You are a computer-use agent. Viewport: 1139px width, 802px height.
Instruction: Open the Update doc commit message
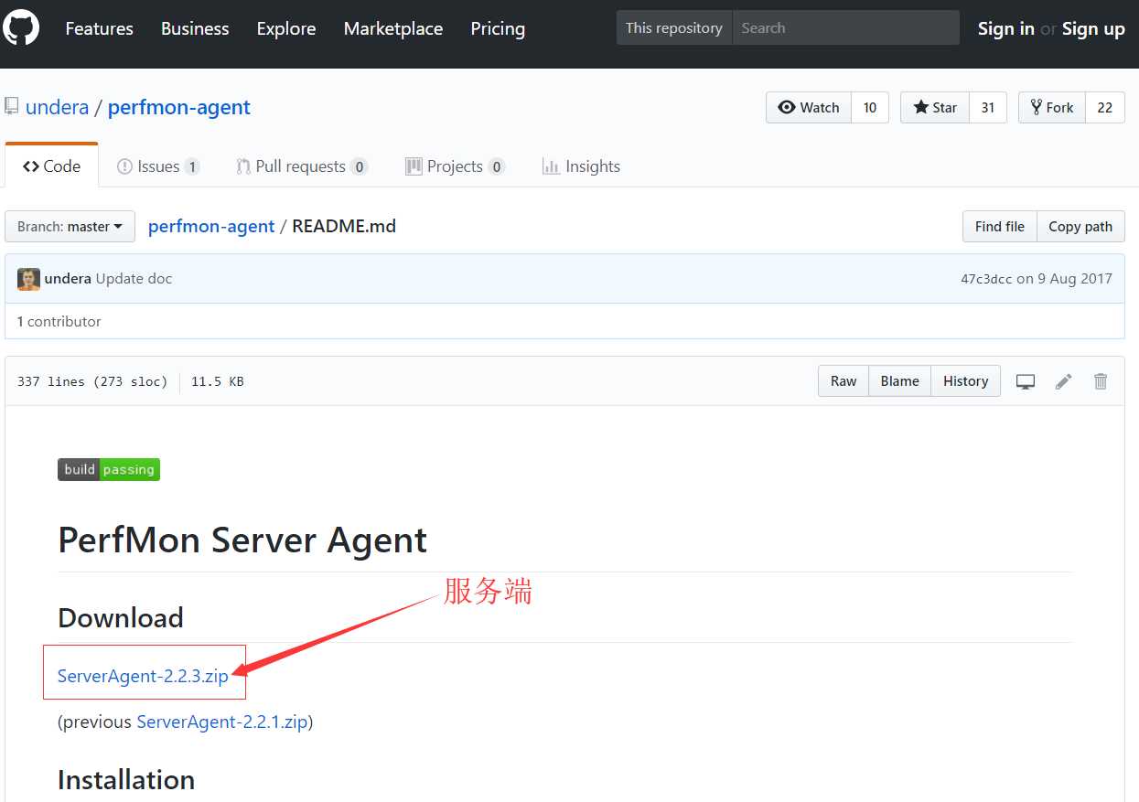pyautogui.click(x=134, y=279)
